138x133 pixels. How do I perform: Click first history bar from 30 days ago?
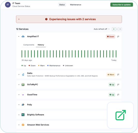point(22,54)
